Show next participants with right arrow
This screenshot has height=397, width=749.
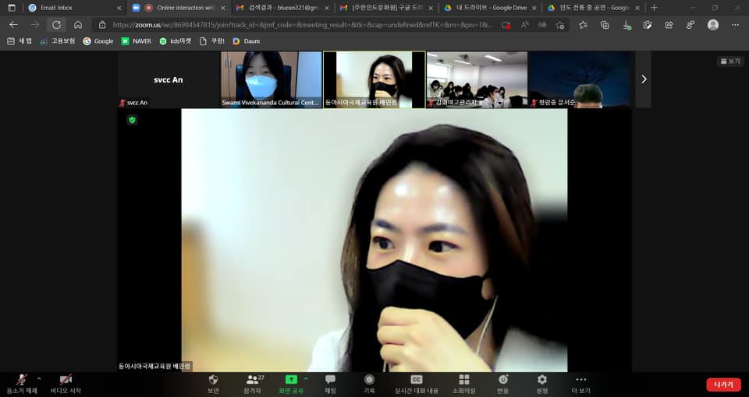click(x=644, y=79)
